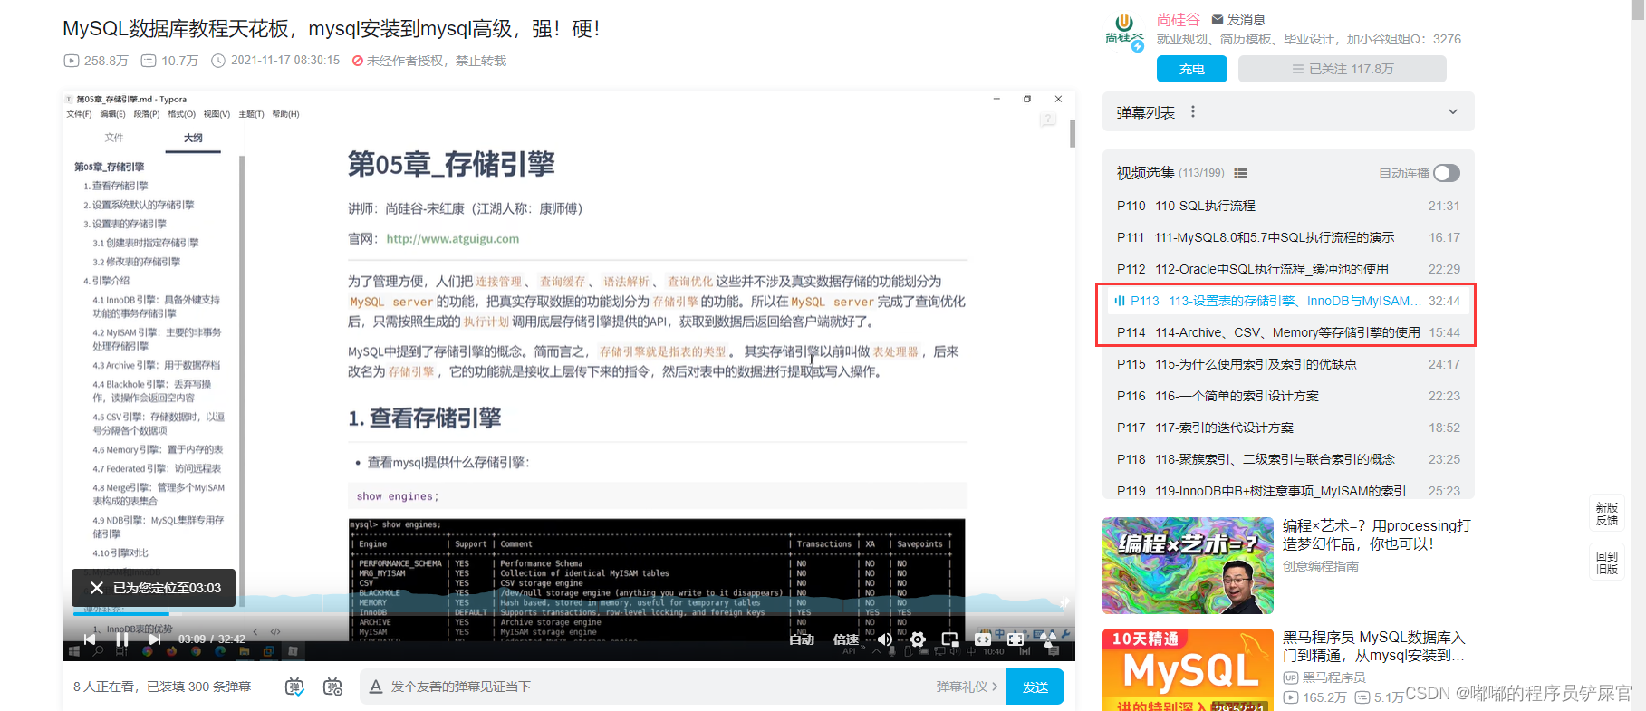Send danmaku with 发送 button
1646x711 pixels.
[1035, 687]
